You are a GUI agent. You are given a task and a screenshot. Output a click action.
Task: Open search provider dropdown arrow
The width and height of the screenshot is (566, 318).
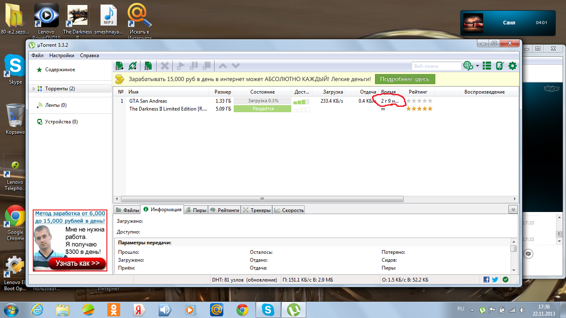click(478, 66)
